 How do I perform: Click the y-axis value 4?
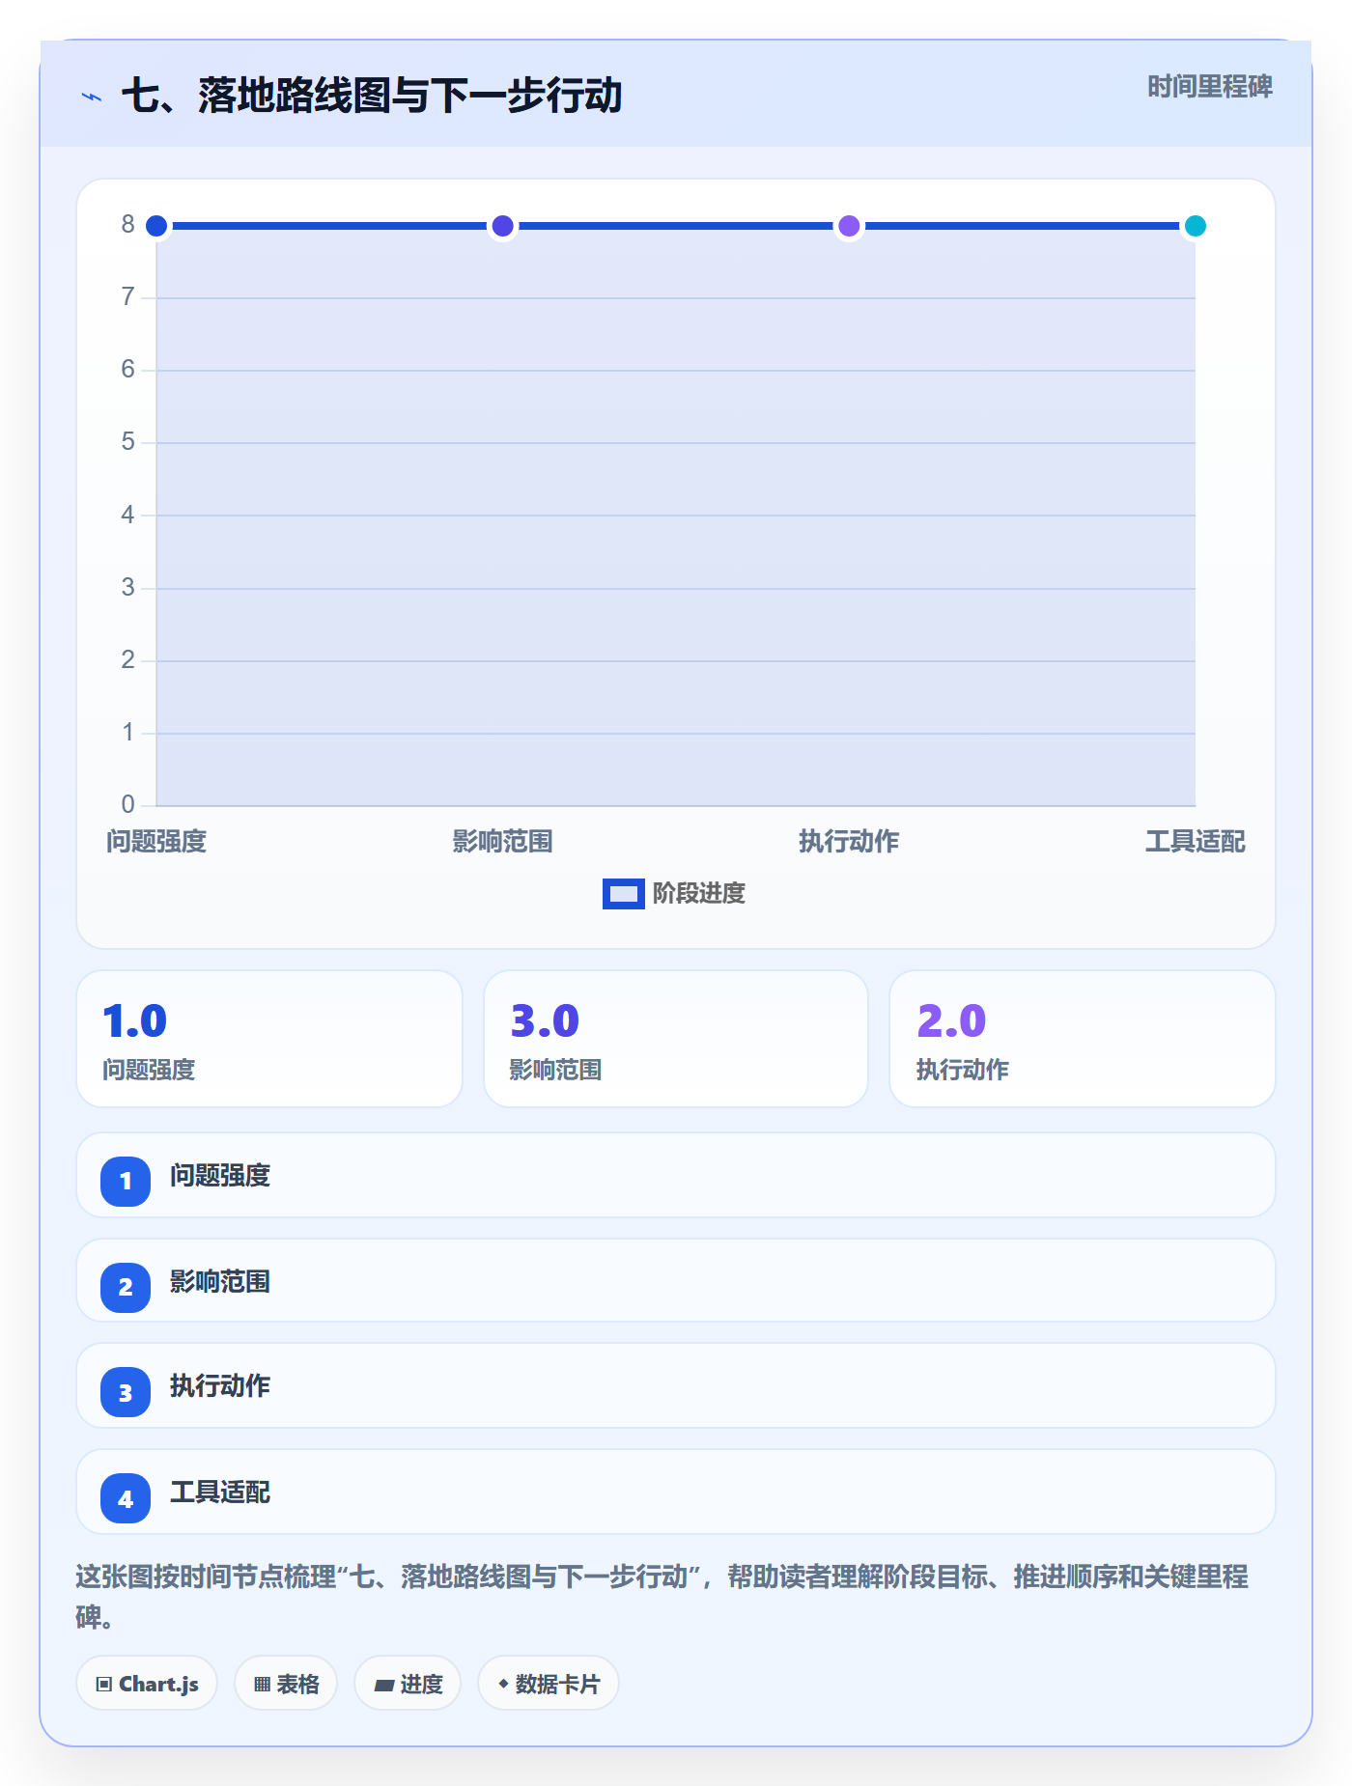coord(127,515)
